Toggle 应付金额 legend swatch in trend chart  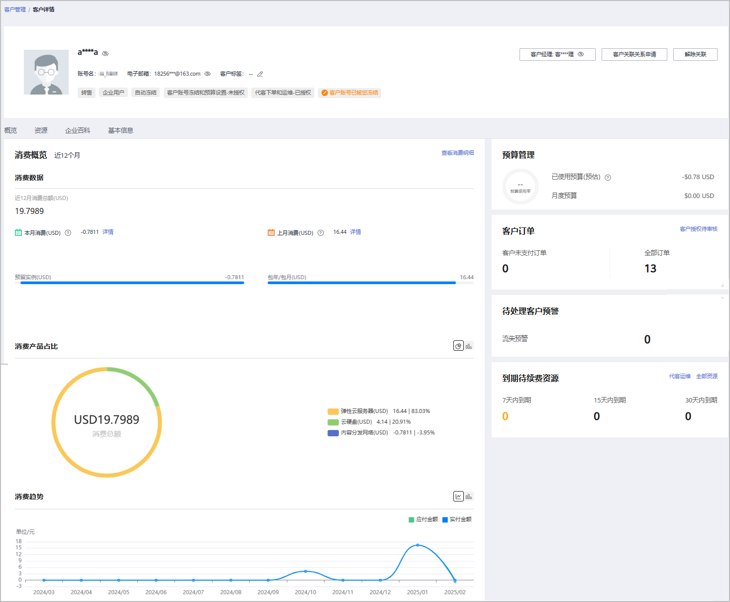tap(412, 519)
